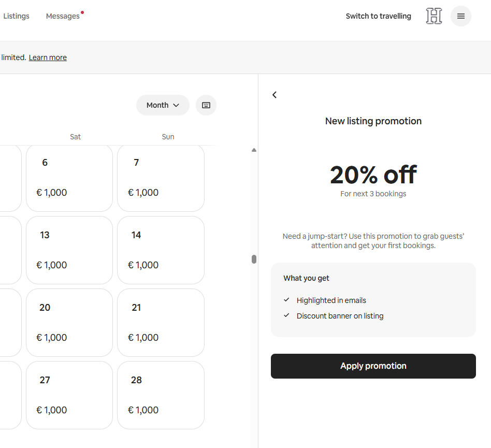Select Saturday the 6th calendar cell
This screenshot has width=491, height=448.
pos(69,178)
